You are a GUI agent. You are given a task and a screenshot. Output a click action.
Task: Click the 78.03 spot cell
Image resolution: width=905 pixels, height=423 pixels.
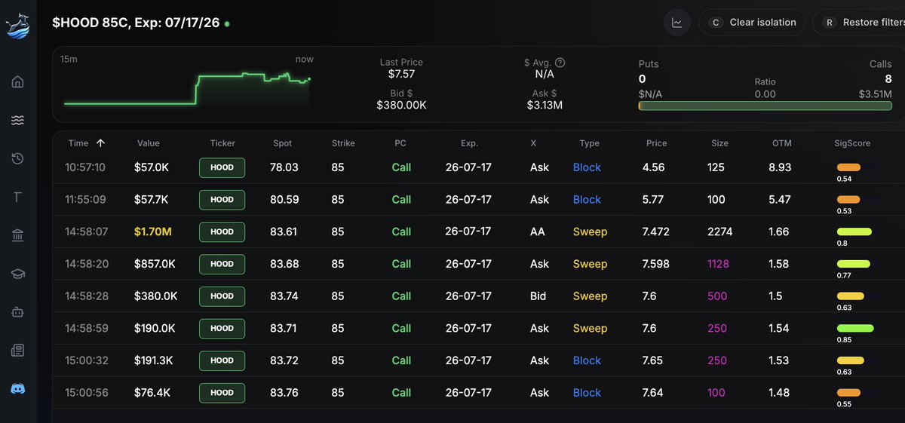pos(284,167)
